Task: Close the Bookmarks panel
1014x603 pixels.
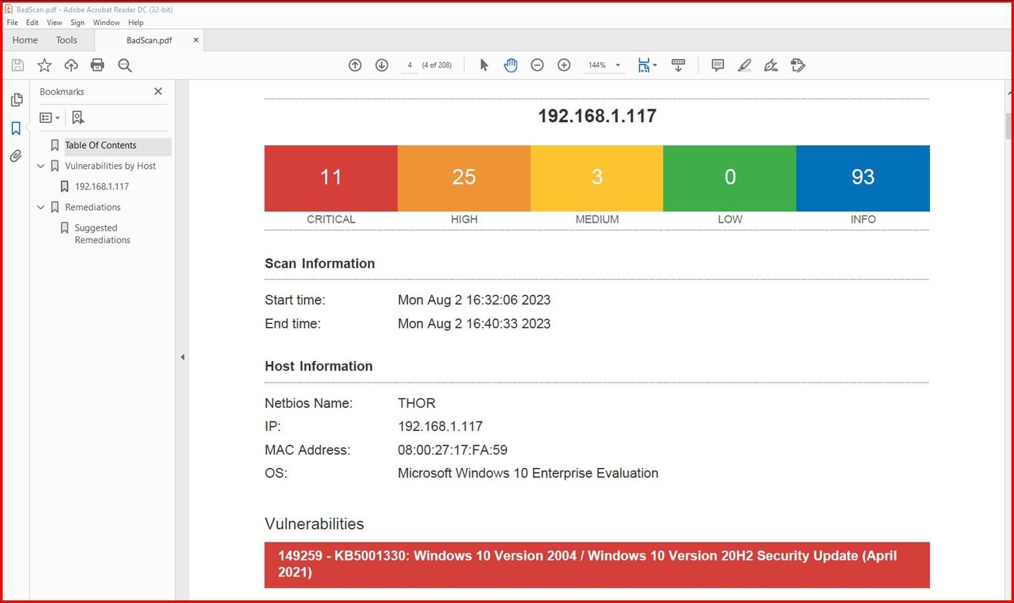Action: coord(158,92)
